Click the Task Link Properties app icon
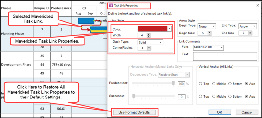The height and width of the screenshot is (118, 262). (111, 5)
